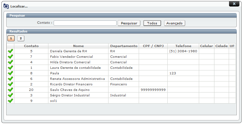Click green checkmark beside Hilda Diretora Comercial
Viewport: 243px width, 124px height.
(10, 62)
